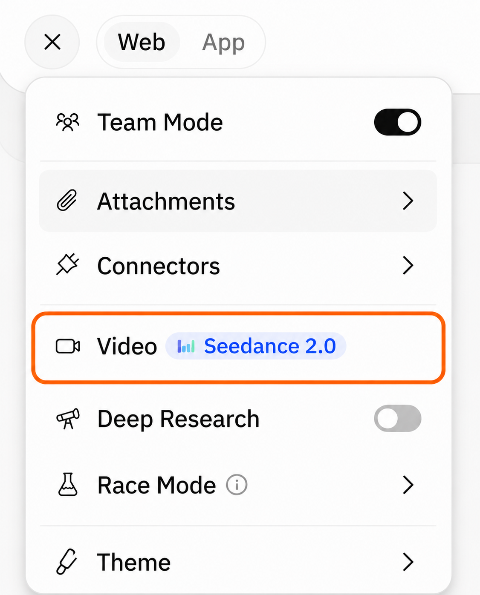The width and height of the screenshot is (480, 595).
Task: Switch to the App tab
Action: [223, 42]
